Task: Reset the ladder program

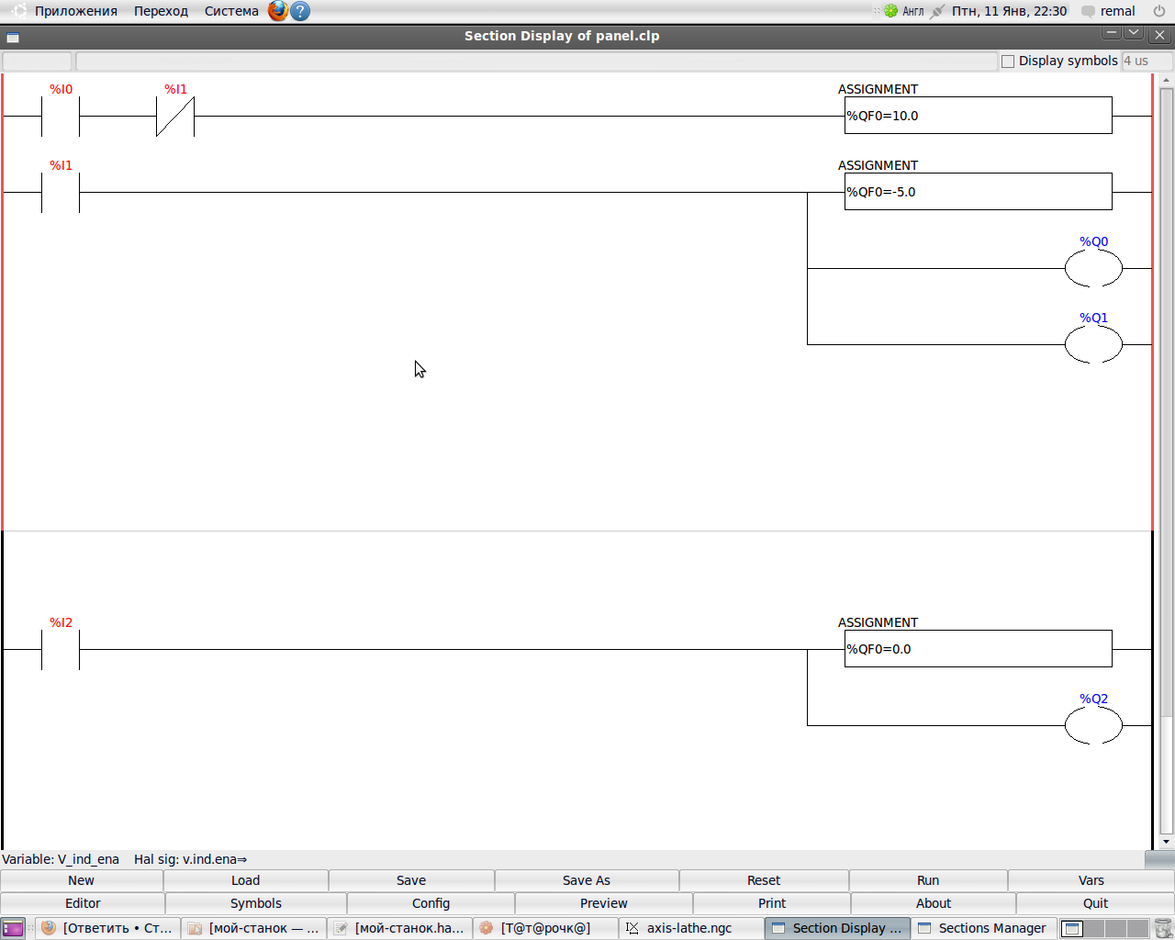Action: pos(764,880)
